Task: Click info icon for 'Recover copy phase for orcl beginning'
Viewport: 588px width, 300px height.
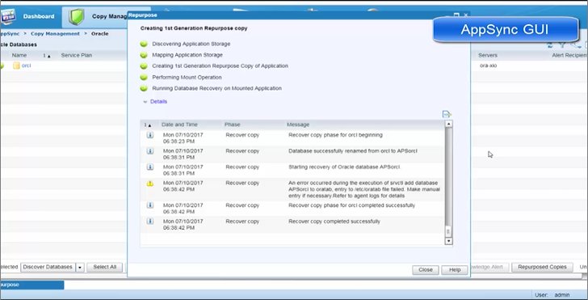Action: (149, 135)
